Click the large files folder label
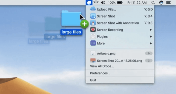Viewport: 176px width, 94px height. coord(71,32)
